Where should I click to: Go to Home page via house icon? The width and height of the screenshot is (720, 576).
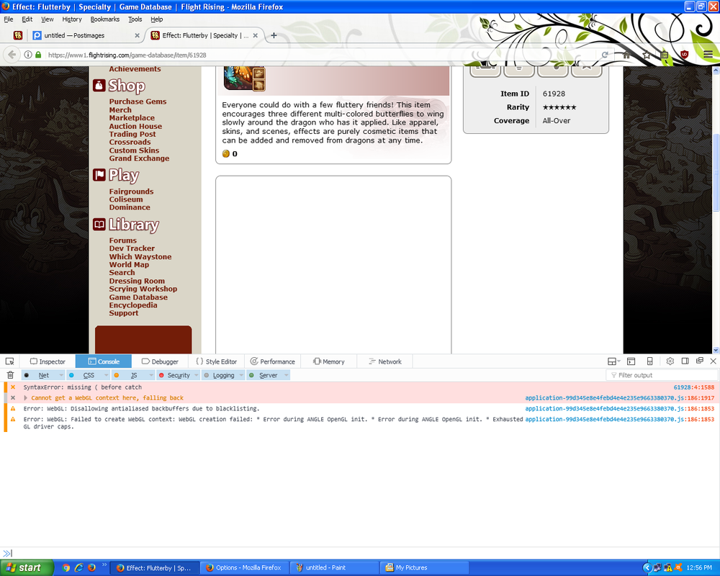[626, 55]
